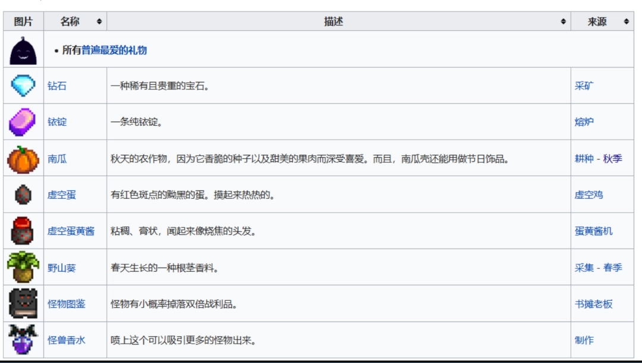The height and width of the screenshot is (363, 642).
Task: Follow the 采矿 source link
Action: click(584, 86)
